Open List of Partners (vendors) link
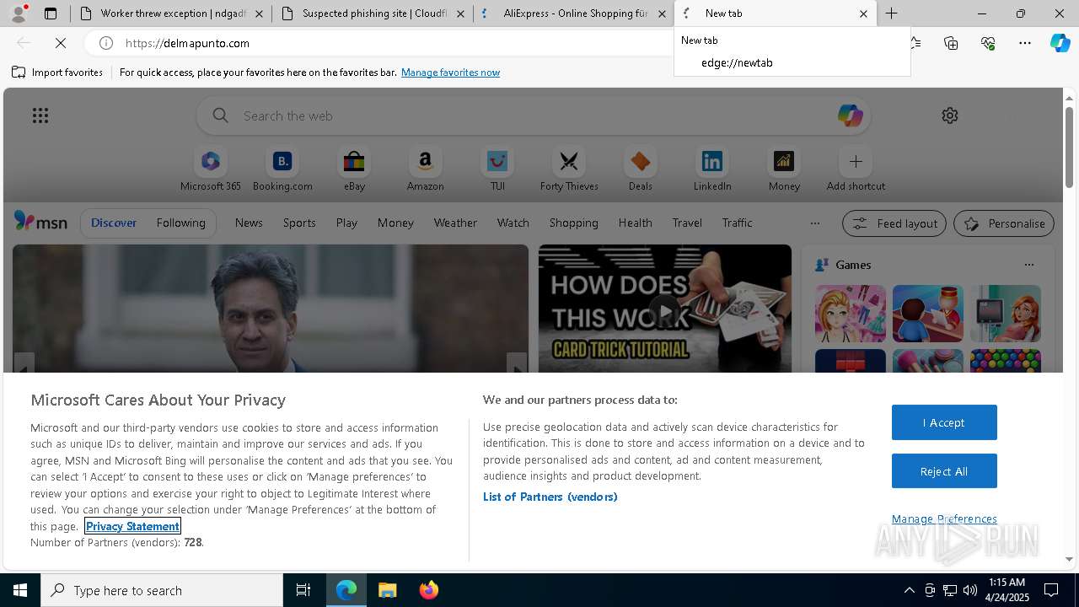This screenshot has width=1079, height=607. click(x=550, y=497)
